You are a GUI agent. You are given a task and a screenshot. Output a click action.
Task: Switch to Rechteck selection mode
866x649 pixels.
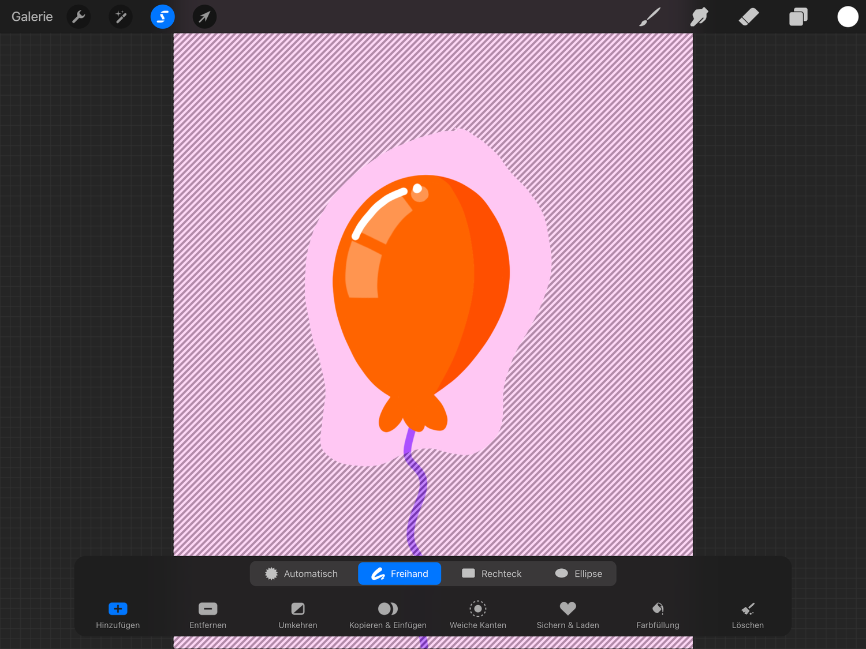click(491, 573)
